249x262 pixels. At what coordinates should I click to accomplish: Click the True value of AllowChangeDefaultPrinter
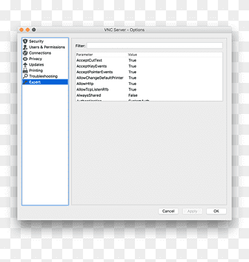[133, 78]
